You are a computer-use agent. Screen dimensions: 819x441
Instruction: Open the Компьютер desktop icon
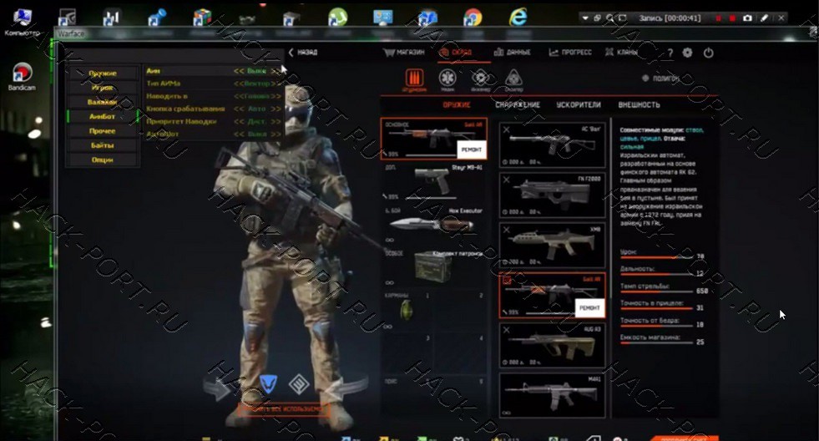coord(22,22)
